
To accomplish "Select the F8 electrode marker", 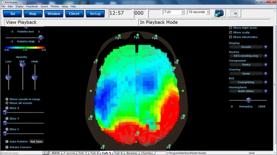I will [177, 61].
